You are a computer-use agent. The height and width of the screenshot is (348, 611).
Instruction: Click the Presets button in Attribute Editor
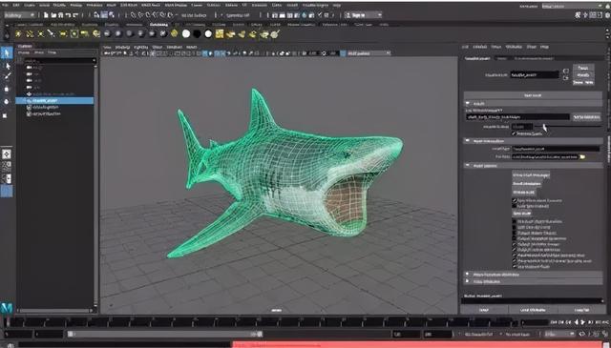(x=583, y=74)
